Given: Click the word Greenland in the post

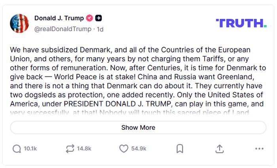Looking at the screenshot, I should pyautogui.click(x=244, y=86).
